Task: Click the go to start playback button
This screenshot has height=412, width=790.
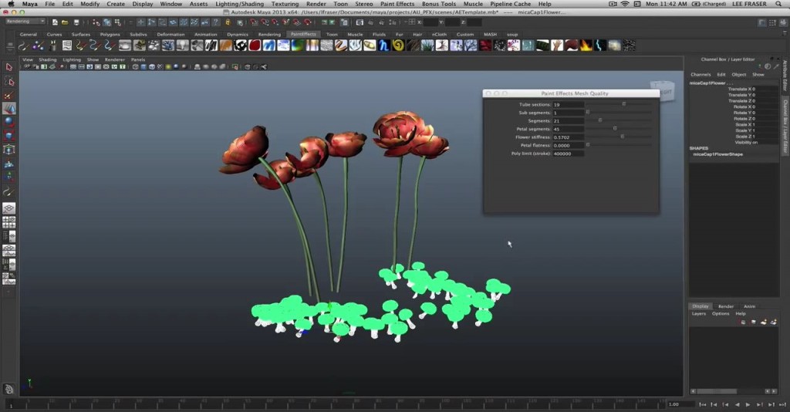Action: pos(702,404)
